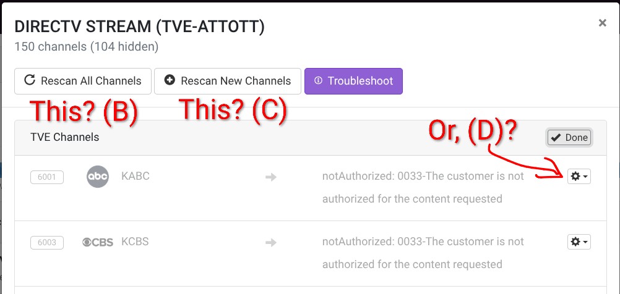The image size is (620, 294).
Task: Open the Troubleshoot tool
Action: [x=353, y=81]
